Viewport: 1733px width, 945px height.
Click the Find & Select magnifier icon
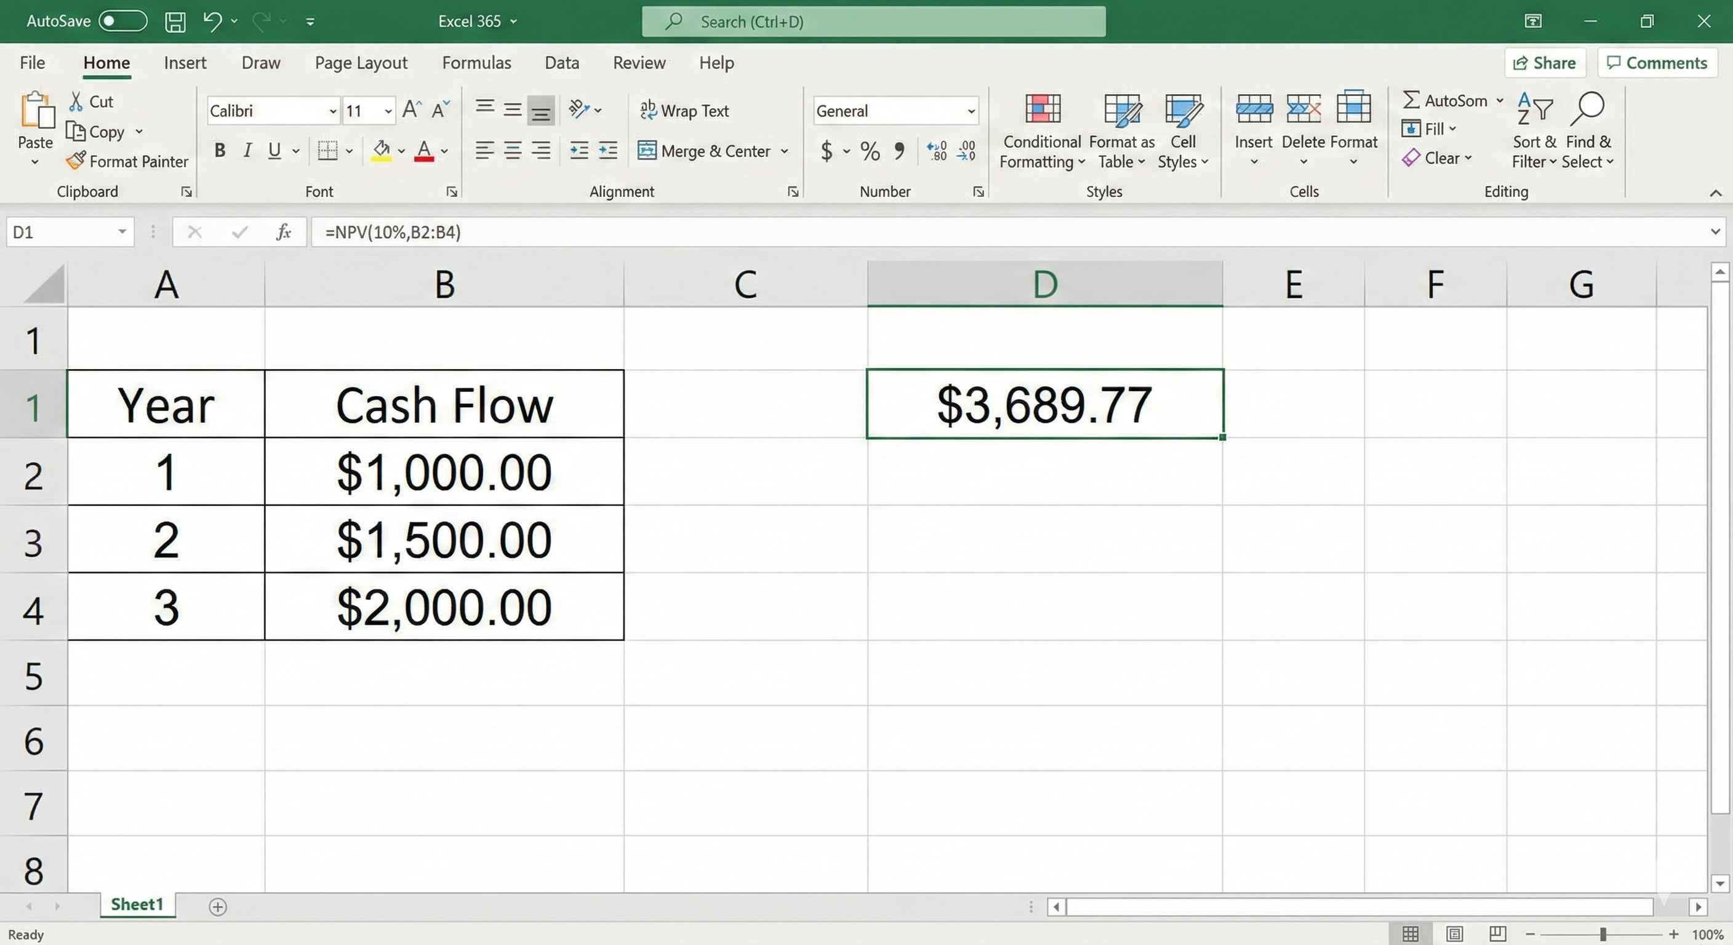click(1588, 109)
